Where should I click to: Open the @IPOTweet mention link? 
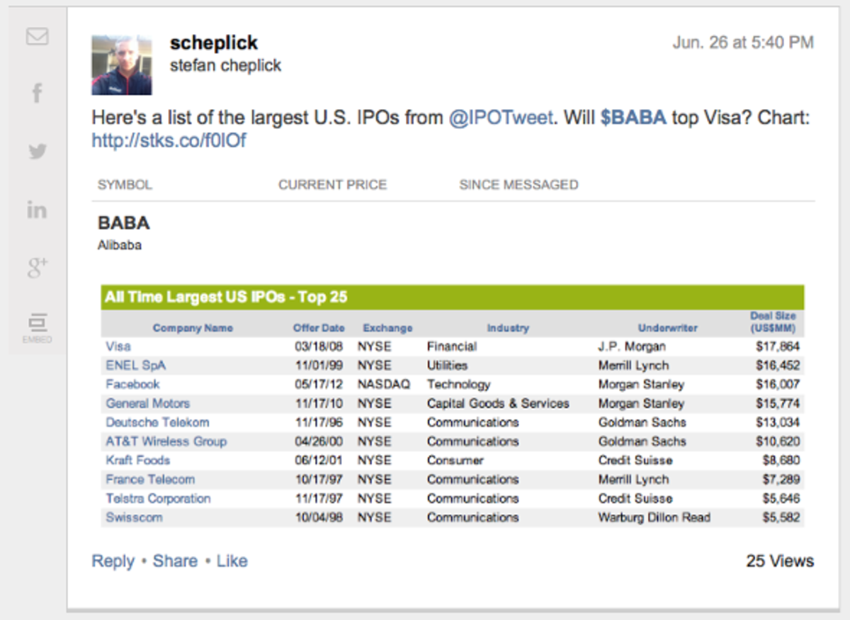coord(500,118)
